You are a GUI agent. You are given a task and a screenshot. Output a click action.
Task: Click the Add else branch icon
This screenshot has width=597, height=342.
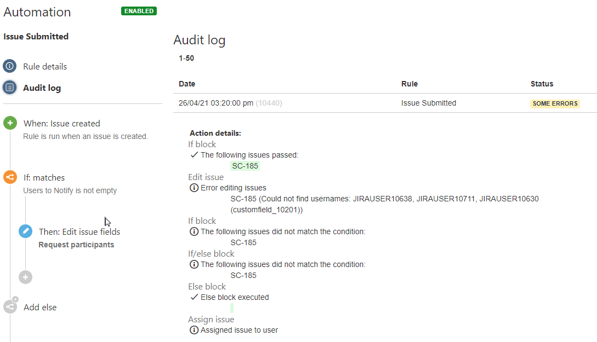coord(10,305)
